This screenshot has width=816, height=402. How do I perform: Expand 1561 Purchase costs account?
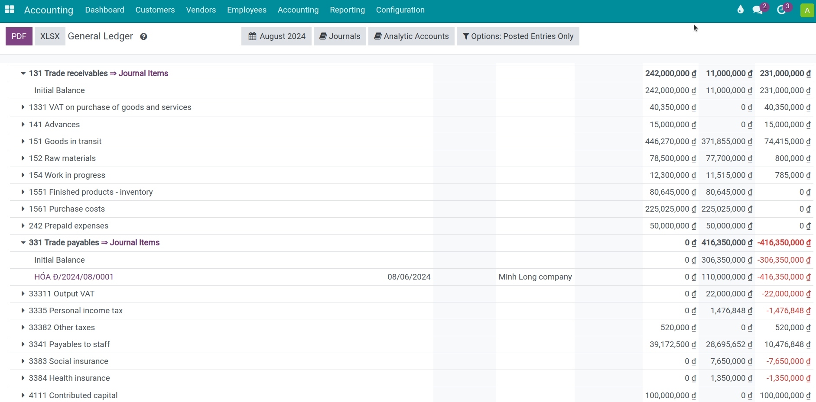[x=23, y=209]
